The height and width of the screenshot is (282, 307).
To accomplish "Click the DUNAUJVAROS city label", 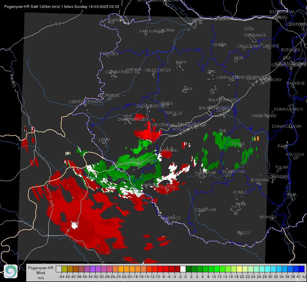I will click(288, 109).
